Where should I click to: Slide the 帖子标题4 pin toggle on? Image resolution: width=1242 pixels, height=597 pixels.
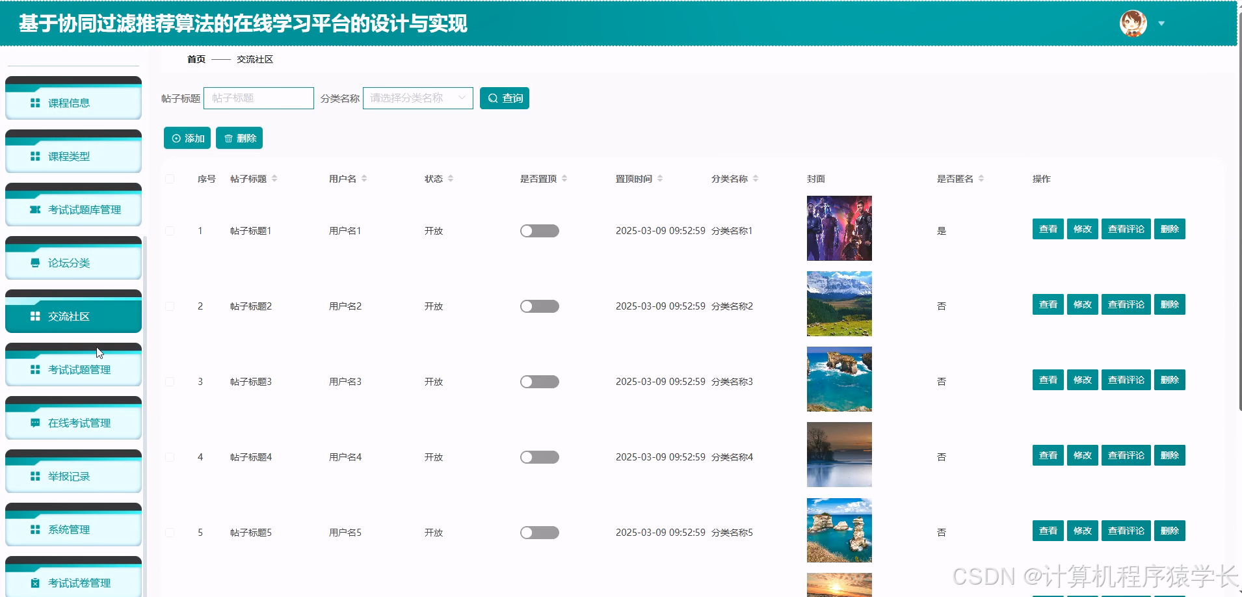(x=539, y=457)
